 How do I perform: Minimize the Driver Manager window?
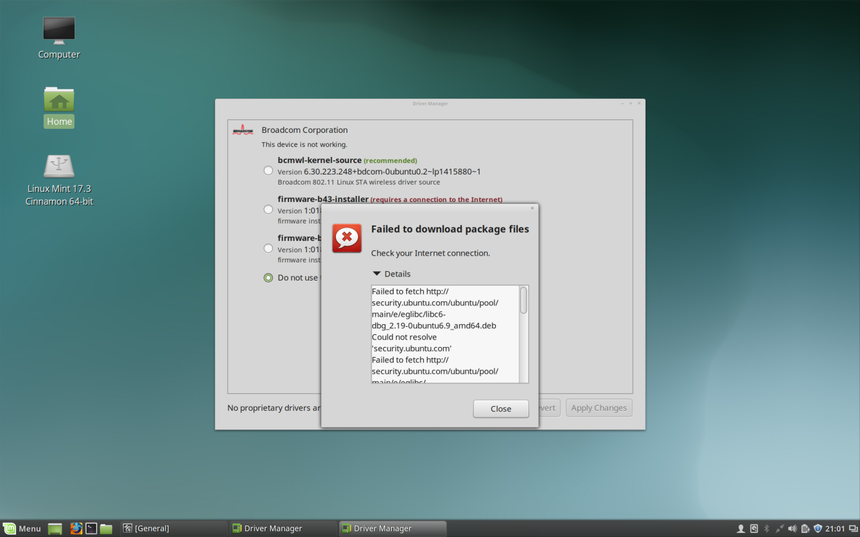[622, 103]
